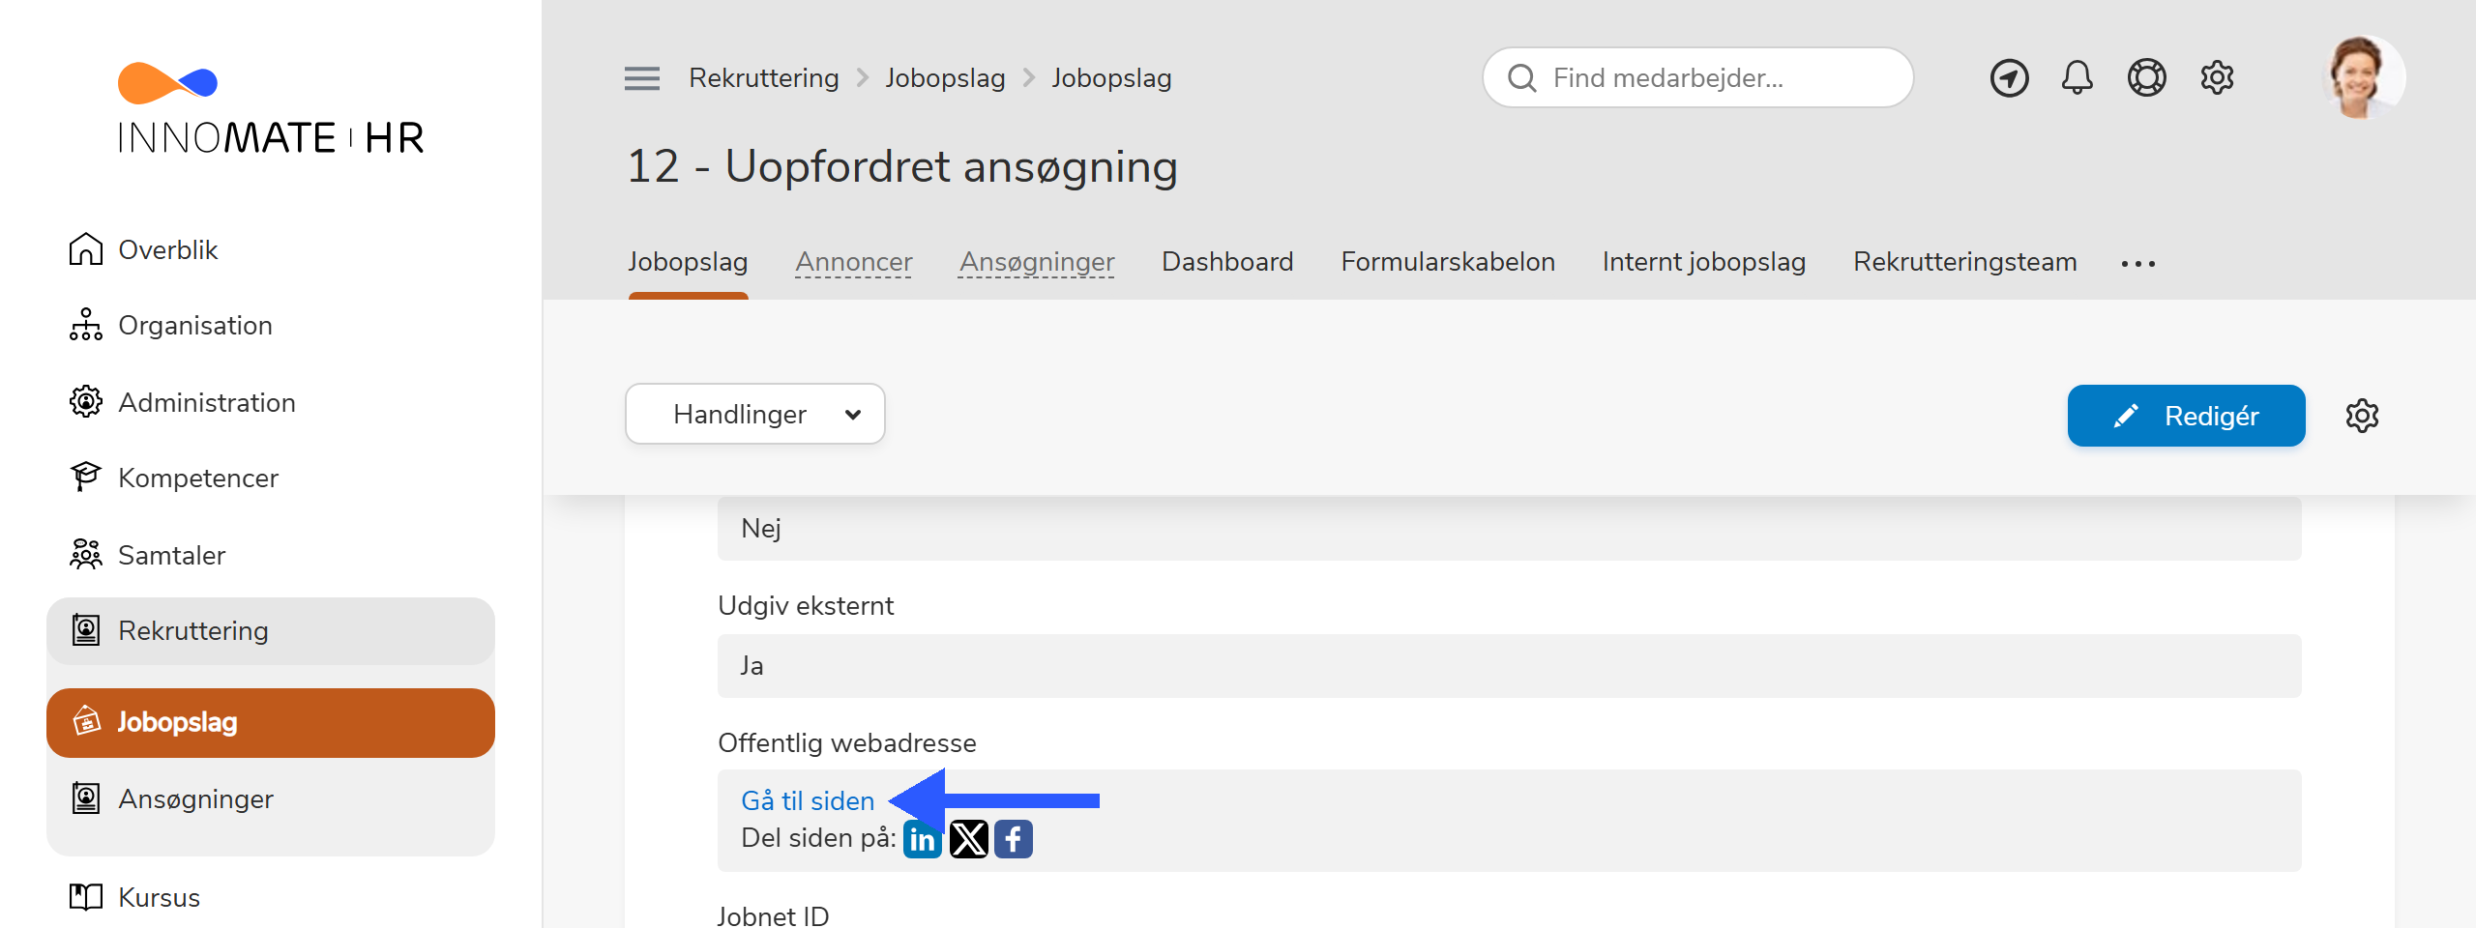Follow the Gå til siden link
2476x928 pixels.
pos(807,800)
